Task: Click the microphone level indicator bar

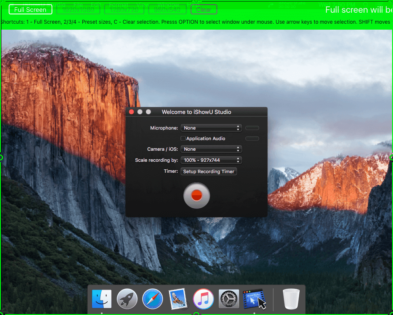Action: [252, 128]
